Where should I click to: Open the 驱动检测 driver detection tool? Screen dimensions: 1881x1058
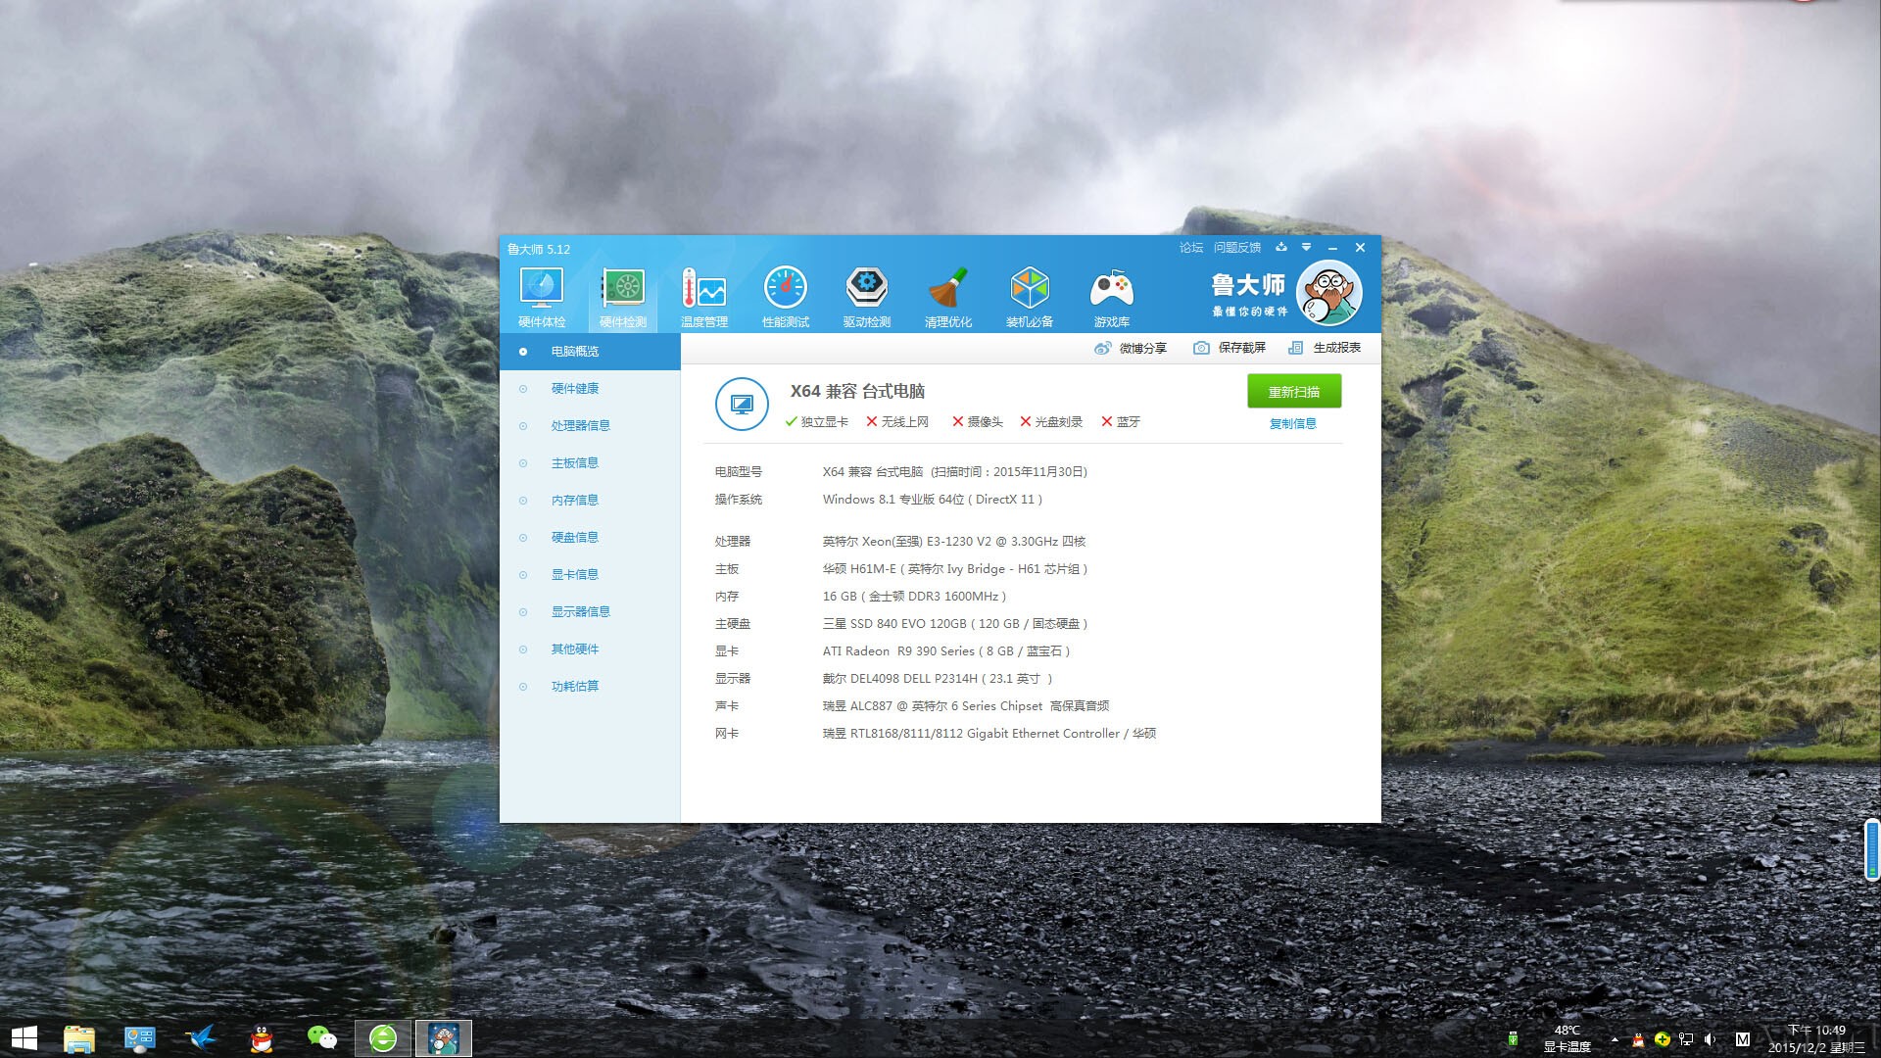point(867,298)
